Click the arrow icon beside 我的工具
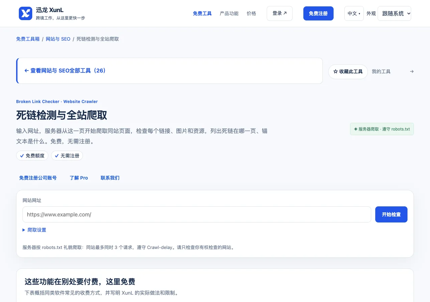This screenshot has width=430, height=302. [x=412, y=71]
